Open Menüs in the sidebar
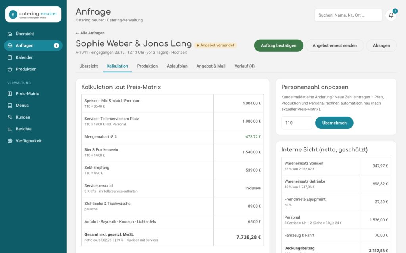406x253 pixels. (x=33, y=105)
